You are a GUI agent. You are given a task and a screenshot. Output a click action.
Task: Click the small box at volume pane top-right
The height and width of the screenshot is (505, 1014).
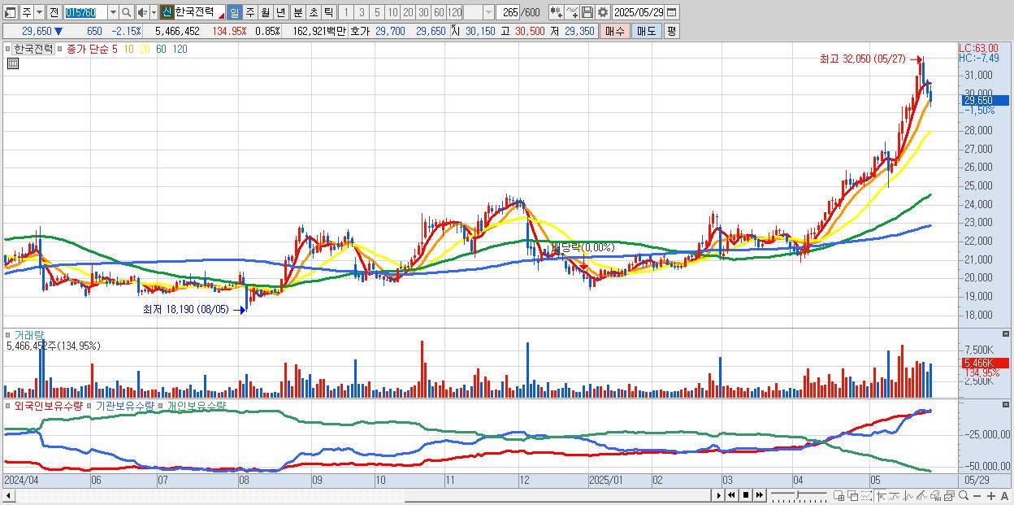[1007, 334]
